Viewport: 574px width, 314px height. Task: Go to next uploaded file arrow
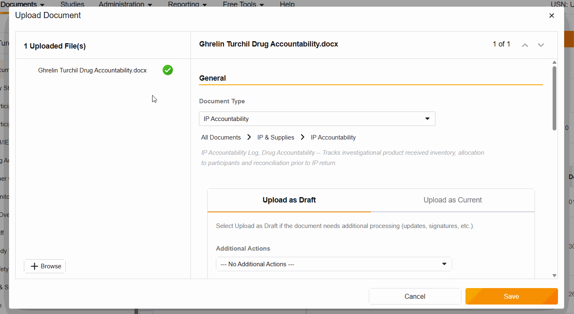(541, 45)
